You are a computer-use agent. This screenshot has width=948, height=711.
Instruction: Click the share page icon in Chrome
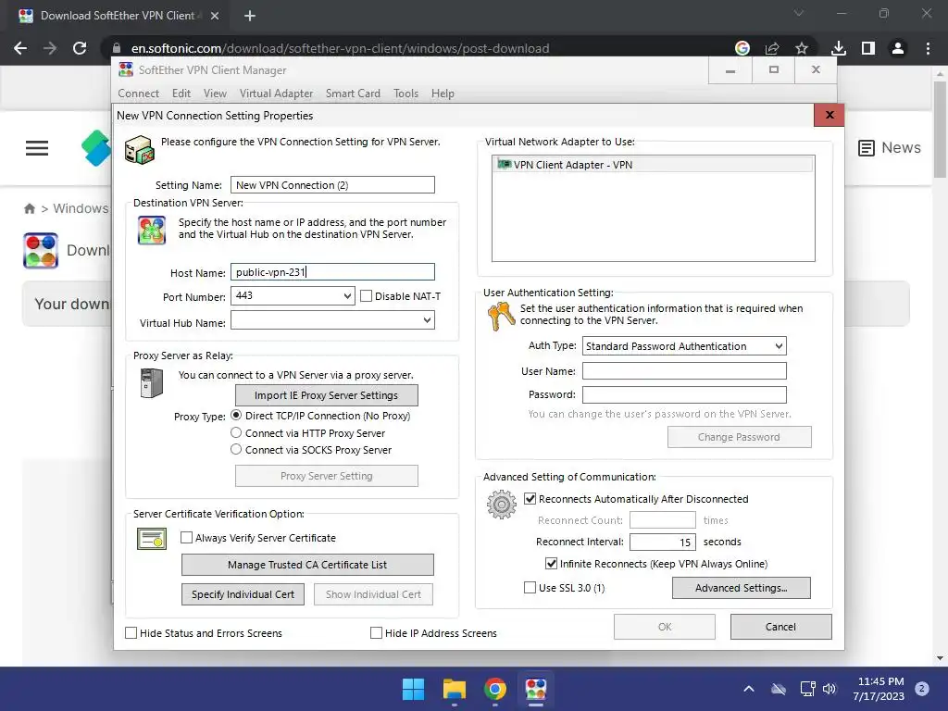pos(772,48)
